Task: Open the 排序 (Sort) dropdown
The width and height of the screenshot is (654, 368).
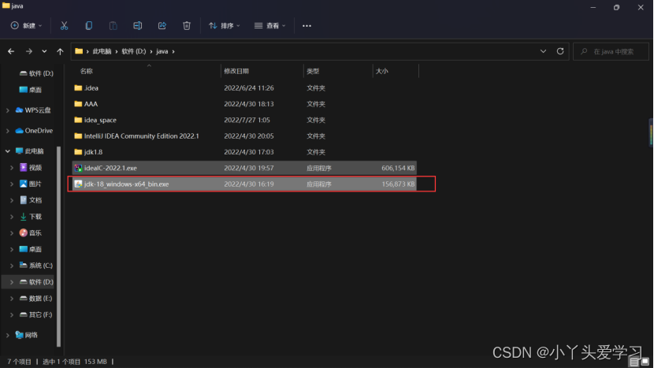Action: click(x=225, y=26)
